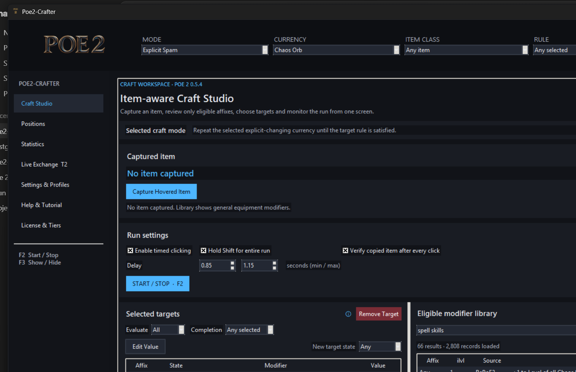Click the "F2 Start / Stop" hotkey text
The height and width of the screenshot is (372, 576).
[38, 255]
